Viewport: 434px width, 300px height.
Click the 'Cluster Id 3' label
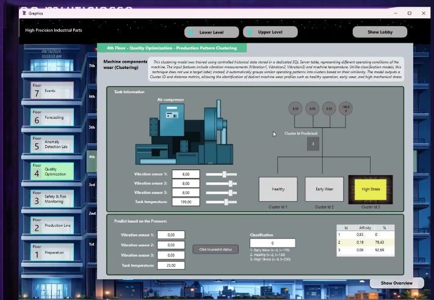click(371, 207)
